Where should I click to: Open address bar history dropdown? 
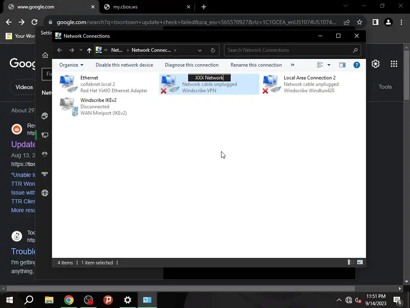coord(200,50)
